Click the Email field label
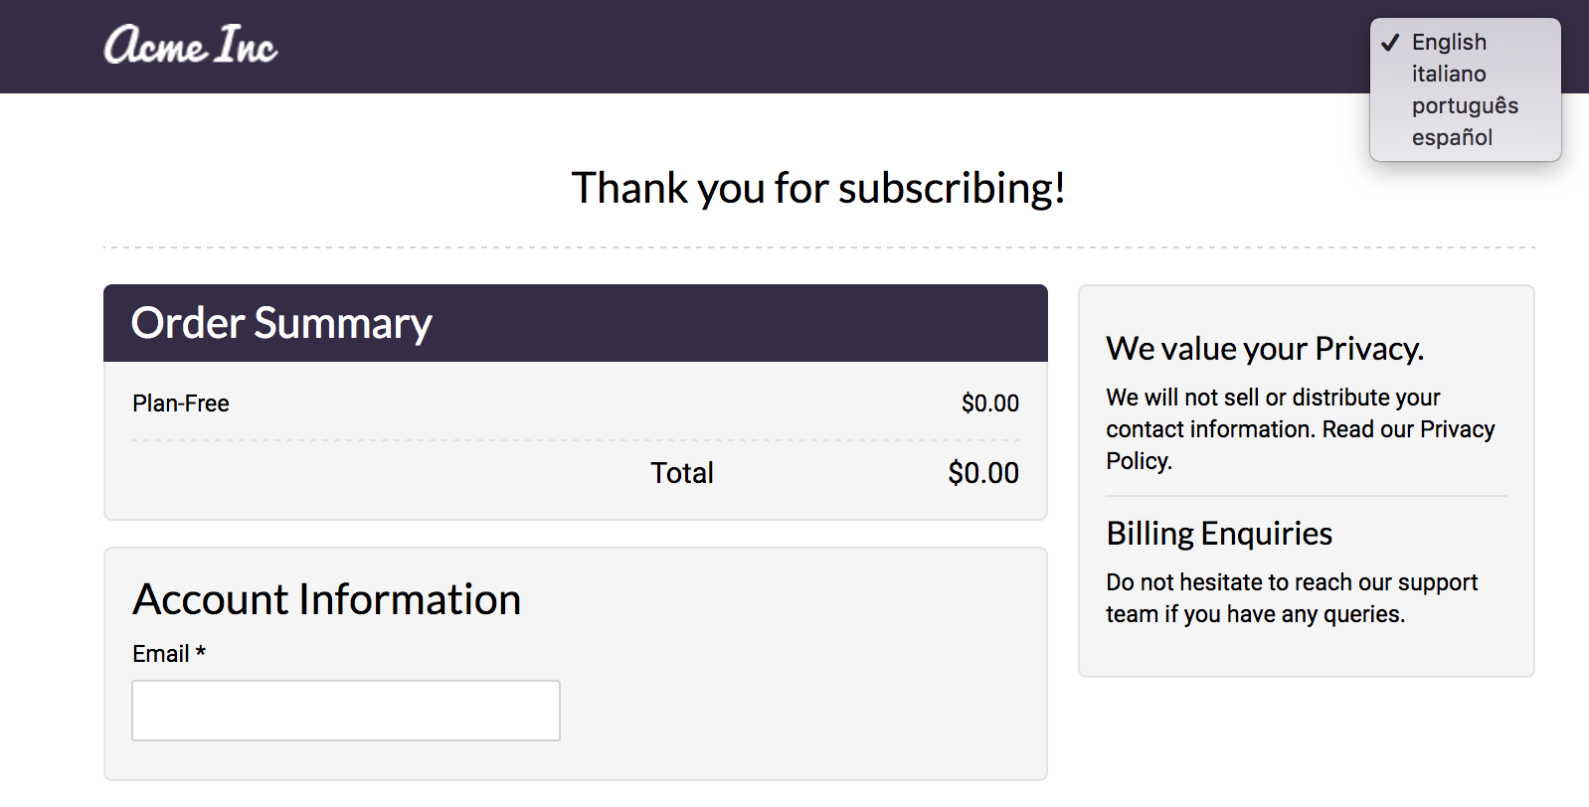Viewport: 1589px width, 807px height. 161,654
